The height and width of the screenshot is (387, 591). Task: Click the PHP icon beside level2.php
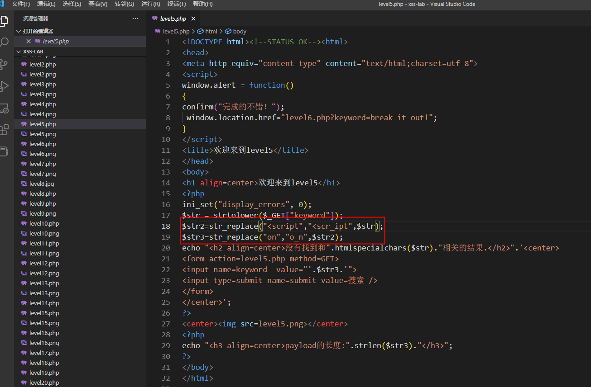tap(24, 65)
